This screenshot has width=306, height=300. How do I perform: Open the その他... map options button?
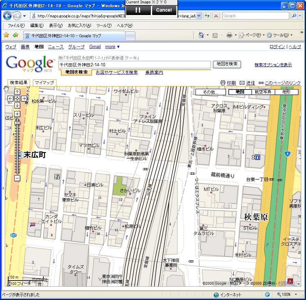pos(211,92)
